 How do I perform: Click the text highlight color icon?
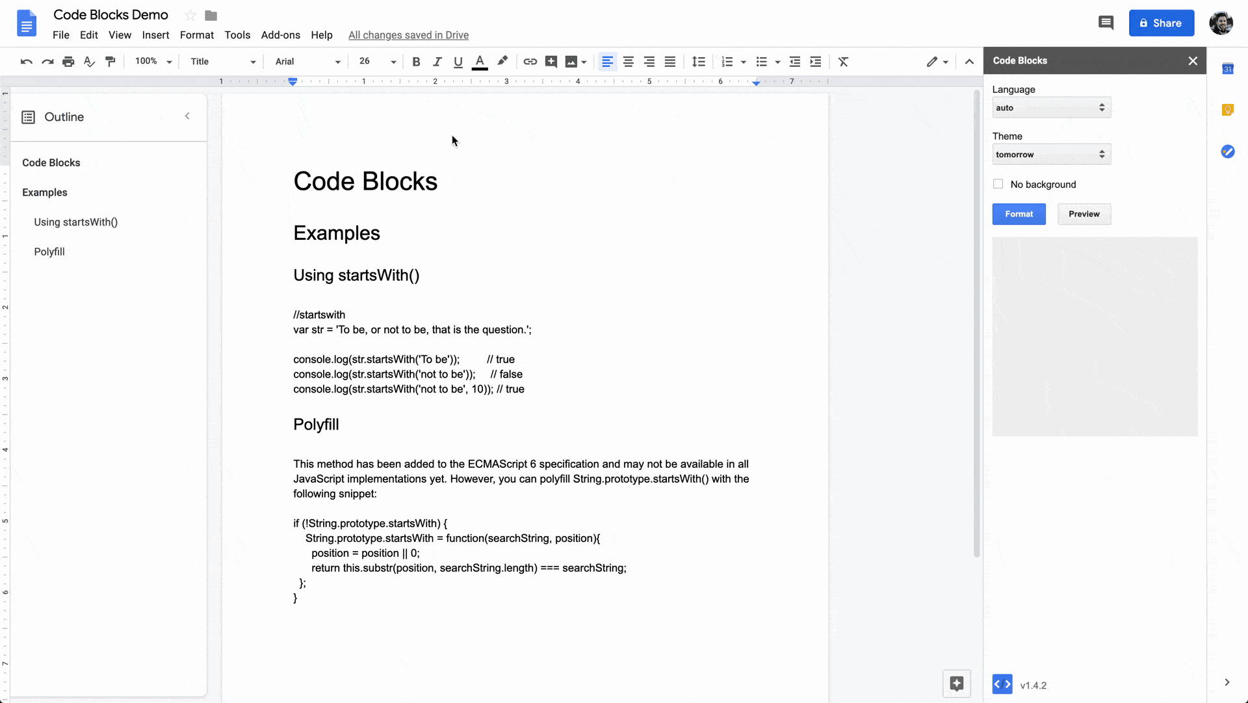click(x=502, y=61)
